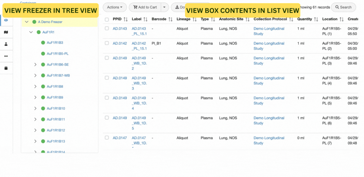
Task: Sort by Barcode column arrows
Action: [170, 19]
